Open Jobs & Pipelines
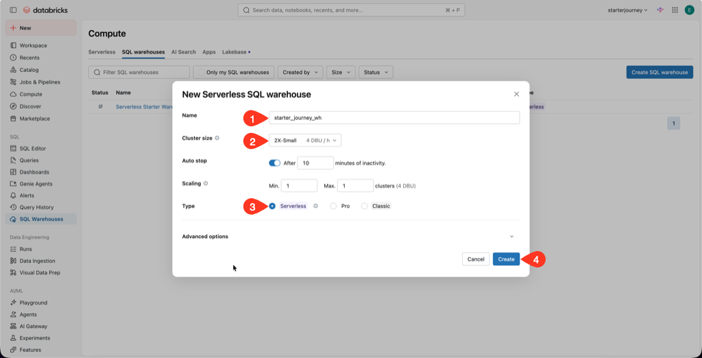 [x=40, y=82]
